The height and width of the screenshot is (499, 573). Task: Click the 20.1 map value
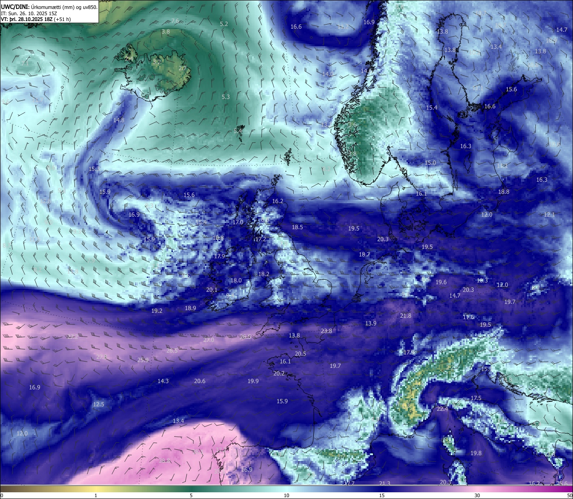(x=212, y=290)
